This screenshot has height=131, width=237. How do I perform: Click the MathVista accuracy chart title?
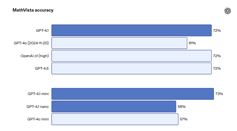(33, 10)
